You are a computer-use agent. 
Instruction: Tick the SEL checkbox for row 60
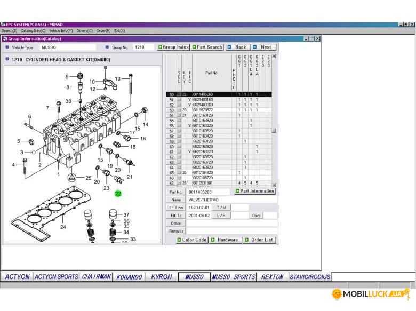pyautogui.click(x=179, y=147)
